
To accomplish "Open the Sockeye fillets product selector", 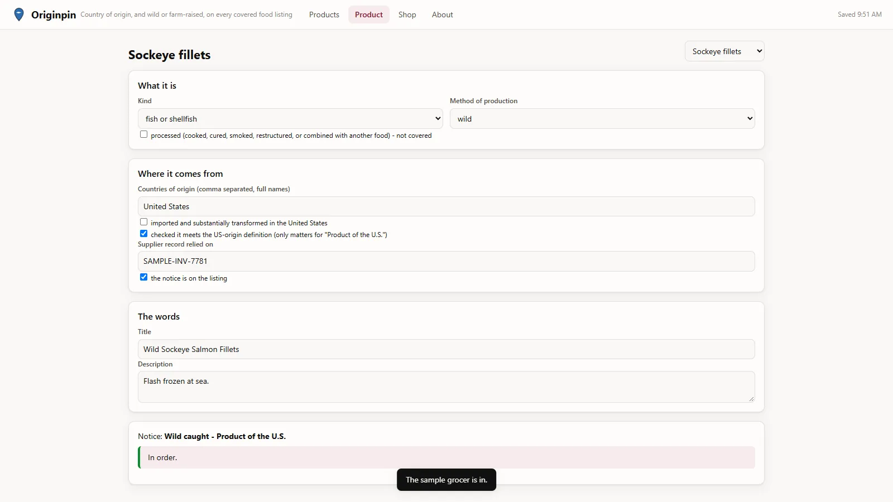I will 724,51.
